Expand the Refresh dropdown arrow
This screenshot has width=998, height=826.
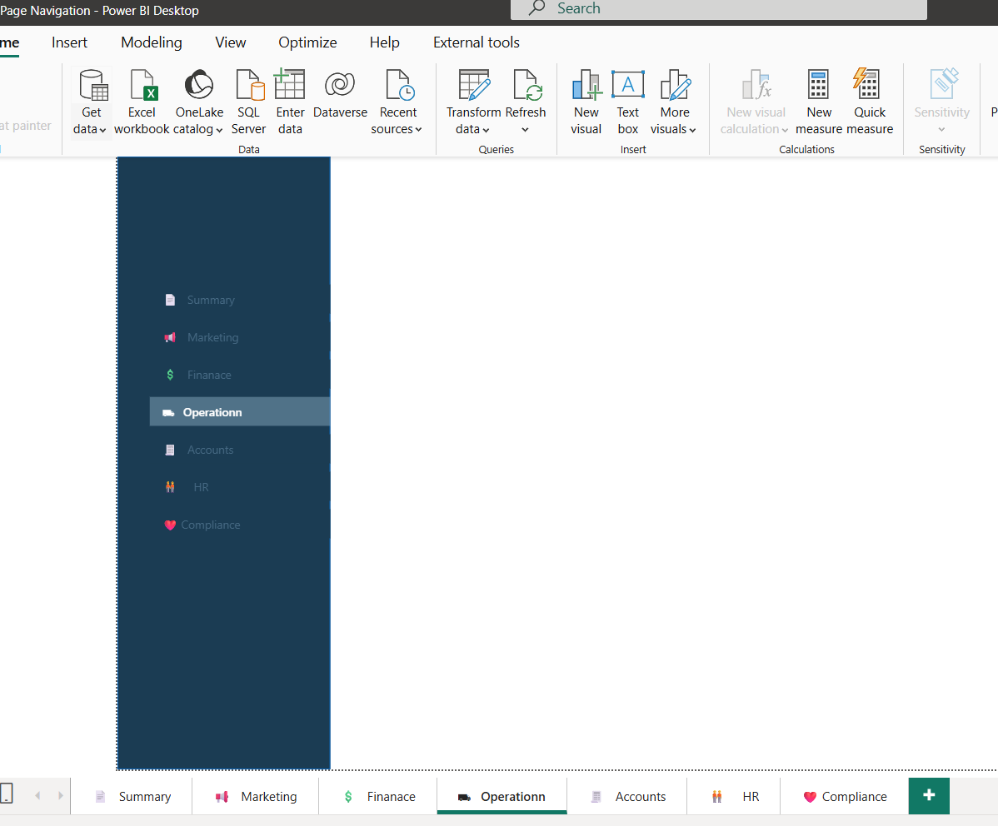coord(526,130)
